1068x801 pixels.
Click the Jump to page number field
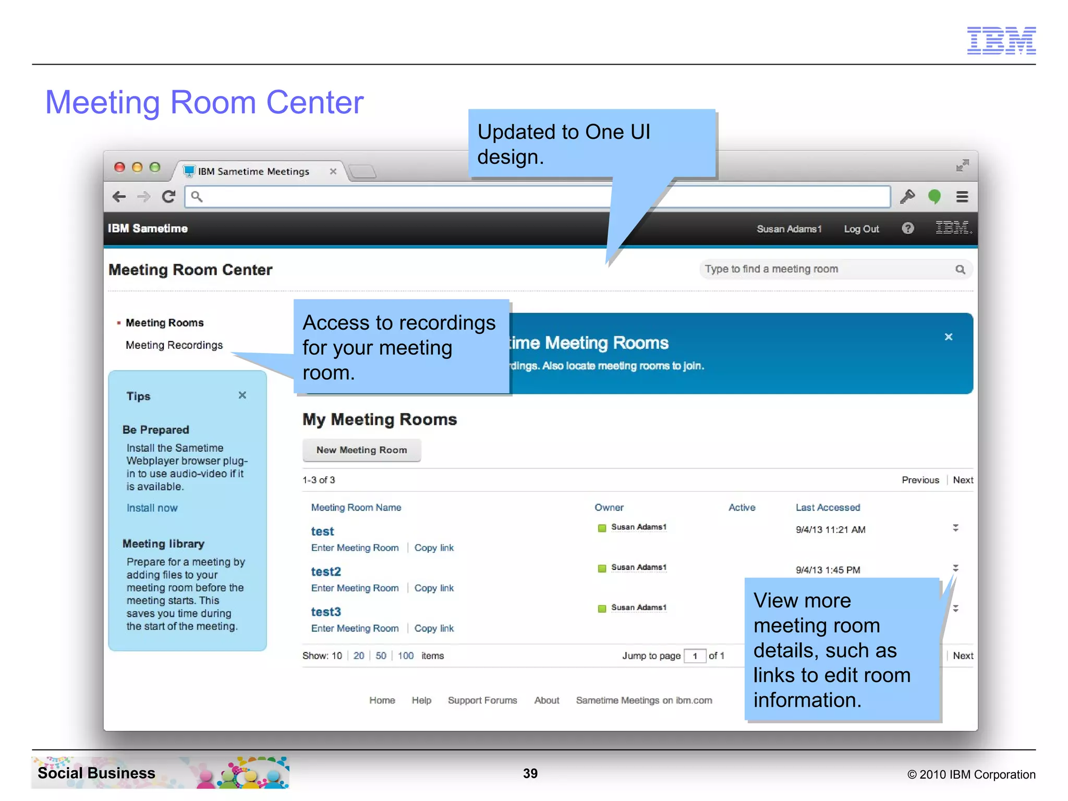pos(695,656)
